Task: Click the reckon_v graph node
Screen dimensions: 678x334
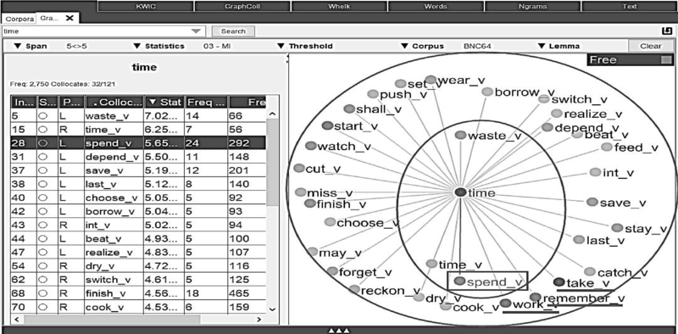Action: coord(354,289)
